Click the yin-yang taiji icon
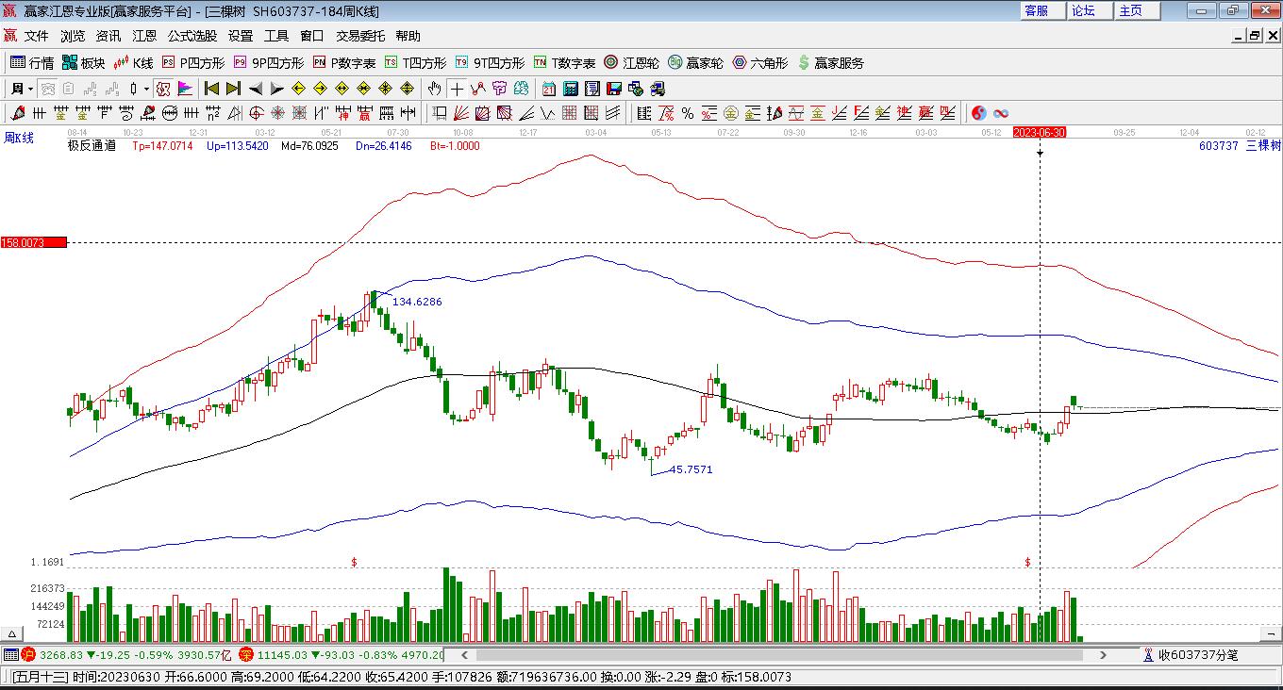The image size is (1283, 690). (x=979, y=113)
